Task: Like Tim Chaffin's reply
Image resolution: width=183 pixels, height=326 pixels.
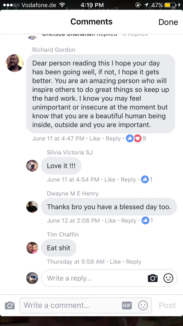Action: [x=115, y=262]
